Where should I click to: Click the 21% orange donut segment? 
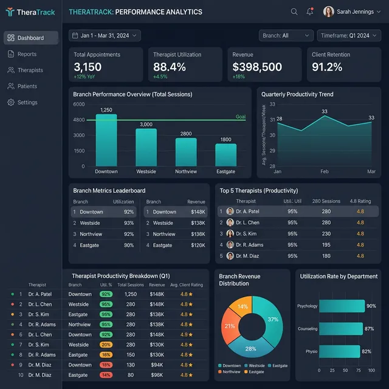(230, 326)
